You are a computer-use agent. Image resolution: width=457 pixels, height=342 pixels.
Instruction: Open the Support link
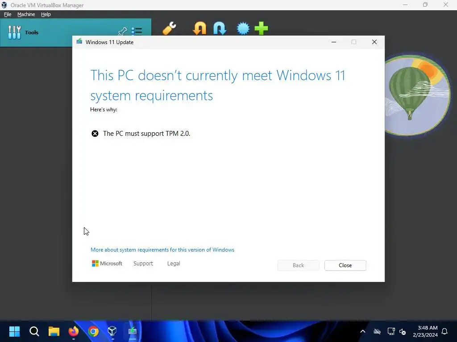(143, 264)
